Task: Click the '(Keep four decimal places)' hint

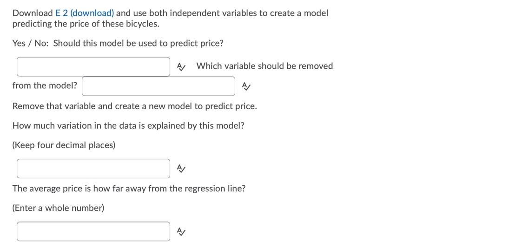Action: [64, 145]
